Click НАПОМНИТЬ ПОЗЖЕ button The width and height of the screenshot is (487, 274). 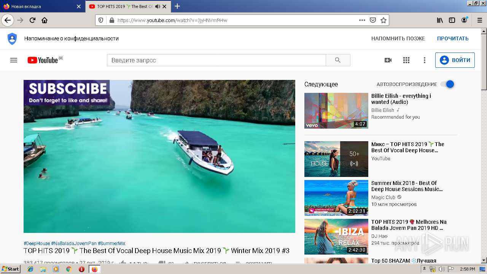[398, 38]
